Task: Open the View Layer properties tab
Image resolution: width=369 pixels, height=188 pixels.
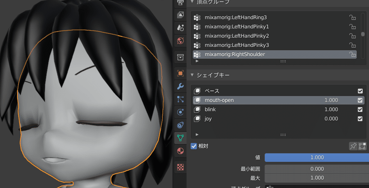Action: point(180,15)
